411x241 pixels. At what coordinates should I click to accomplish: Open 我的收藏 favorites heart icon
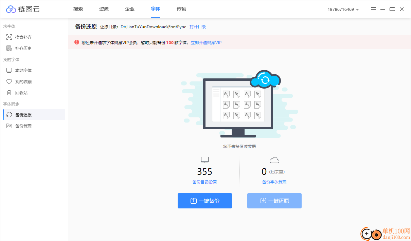coord(9,81)
